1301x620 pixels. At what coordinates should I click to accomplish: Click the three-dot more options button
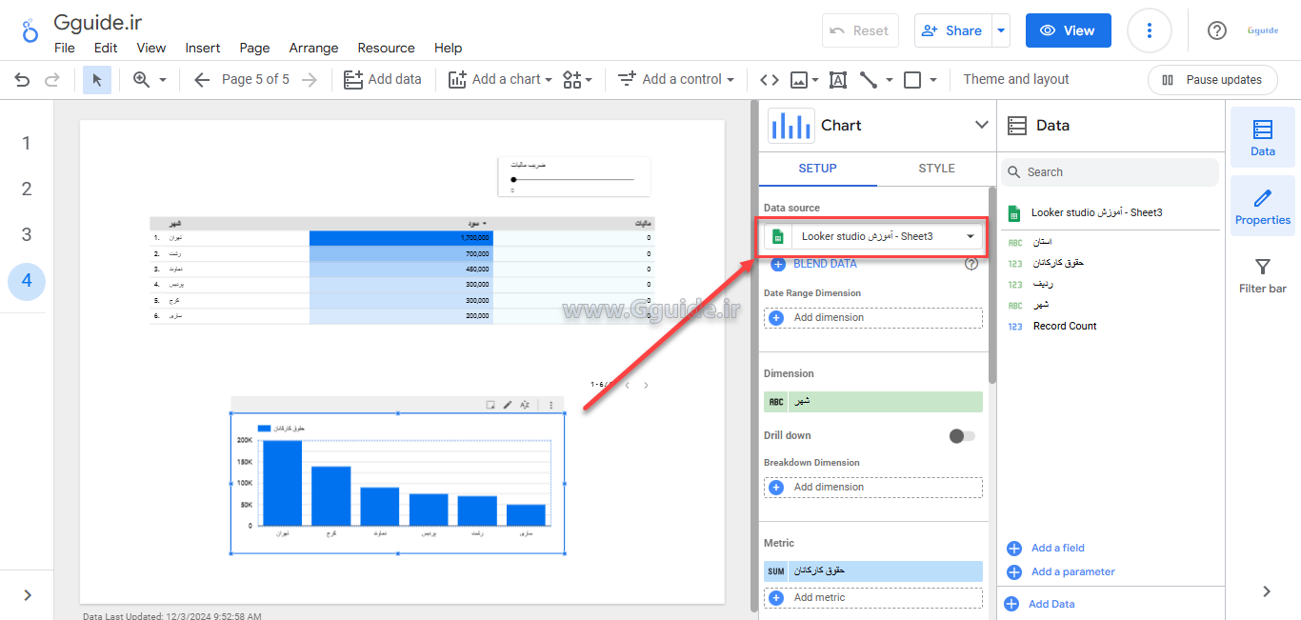coord(1149,30)
